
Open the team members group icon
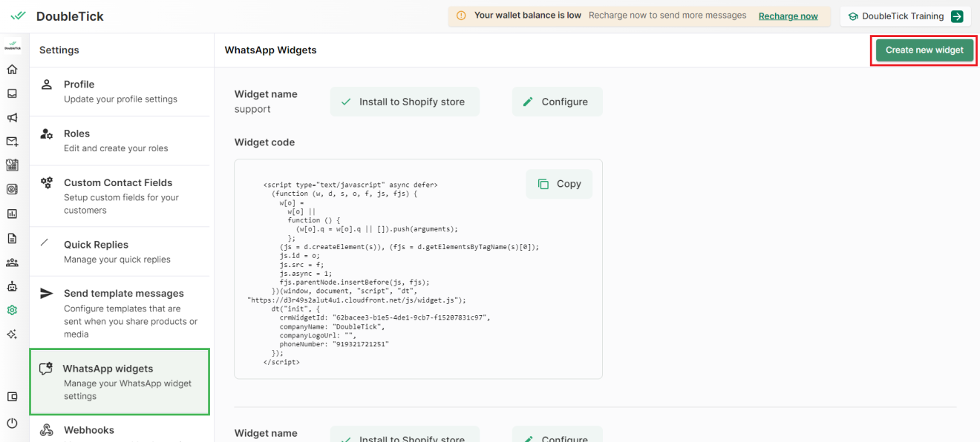[x=12, y=262]
